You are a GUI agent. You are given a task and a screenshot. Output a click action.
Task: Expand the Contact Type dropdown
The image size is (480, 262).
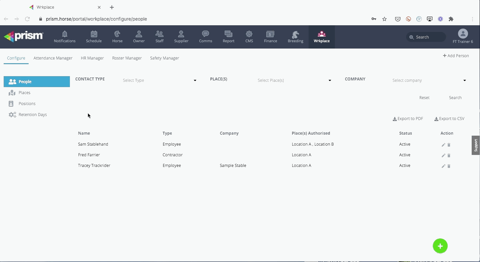pyautogui.click(x=159, y=80)
